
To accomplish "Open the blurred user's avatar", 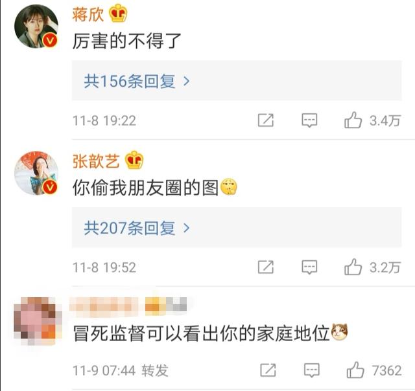I will [x=38, y=321].
